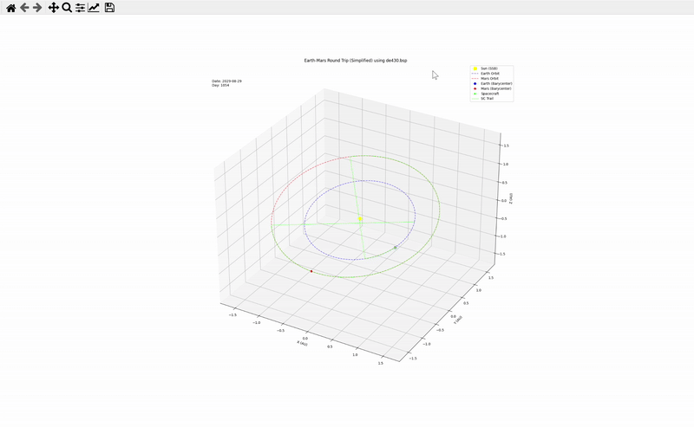Open Edit axis and curve parameters
The height and width of the screenshot is (427, 694).
[94, 8]
